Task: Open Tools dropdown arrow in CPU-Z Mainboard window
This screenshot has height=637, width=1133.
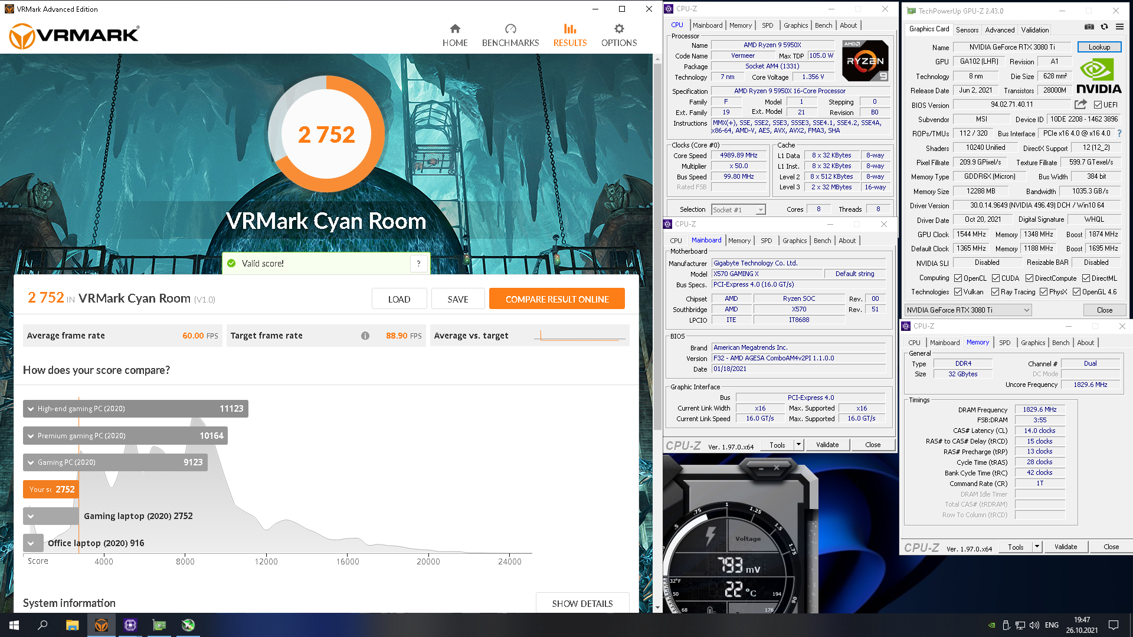Action: 798,445
